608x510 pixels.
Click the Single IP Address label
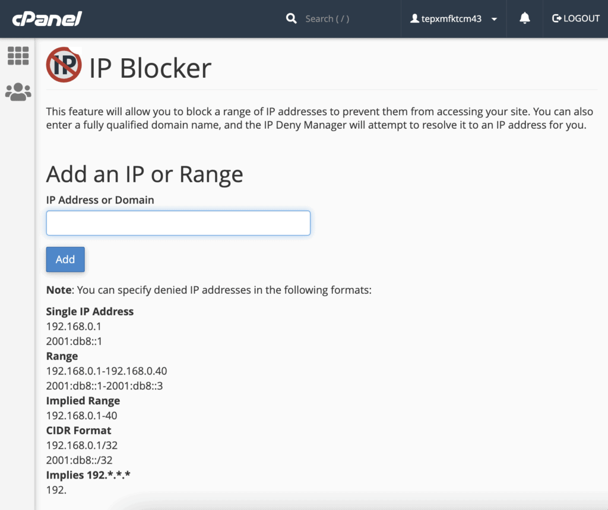(x=90, y=312)
